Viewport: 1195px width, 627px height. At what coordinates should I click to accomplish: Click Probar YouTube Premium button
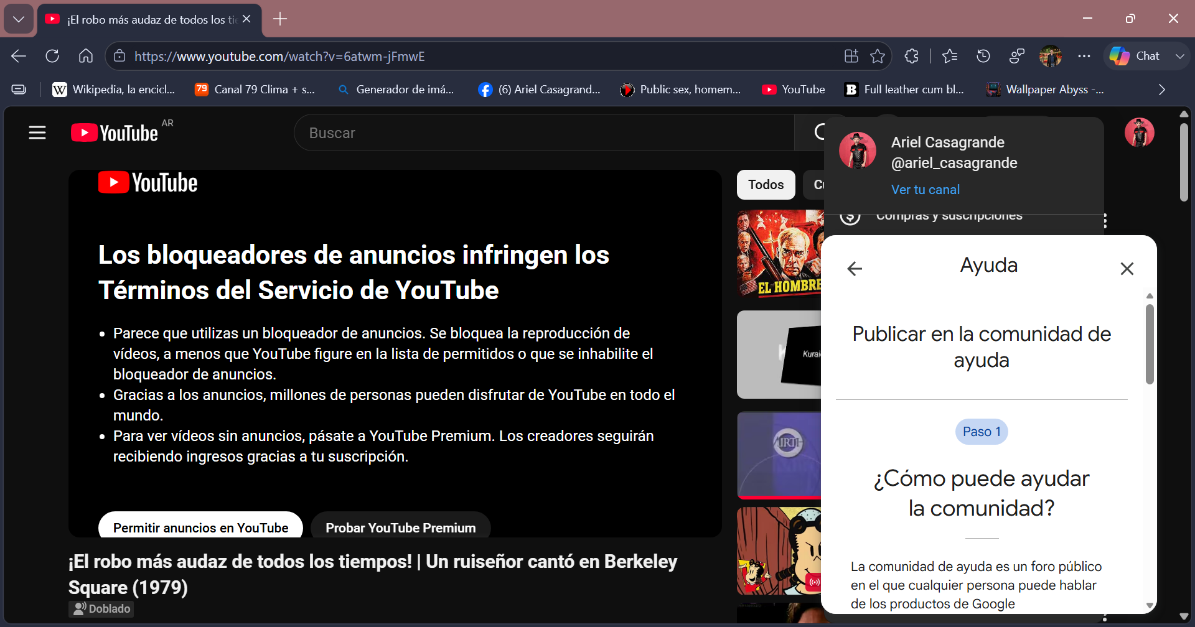[401, 525]
